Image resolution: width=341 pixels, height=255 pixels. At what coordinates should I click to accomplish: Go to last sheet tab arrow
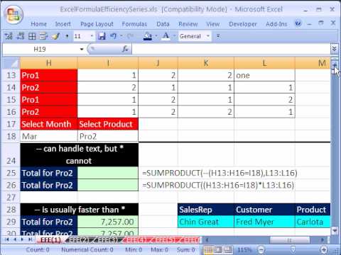click(x=31, y=239)
